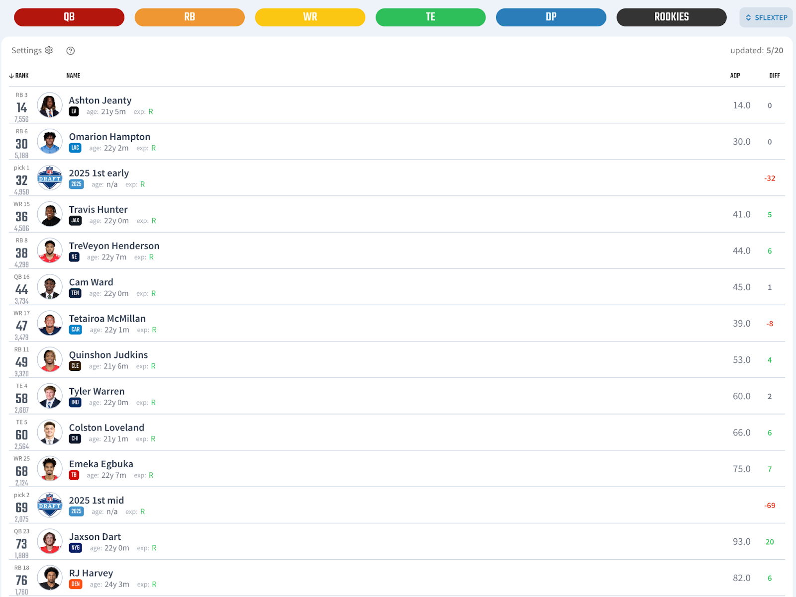796x597 pixels.
Task: Open Cam Ward's player page
Action: click(x=91, y=282)
